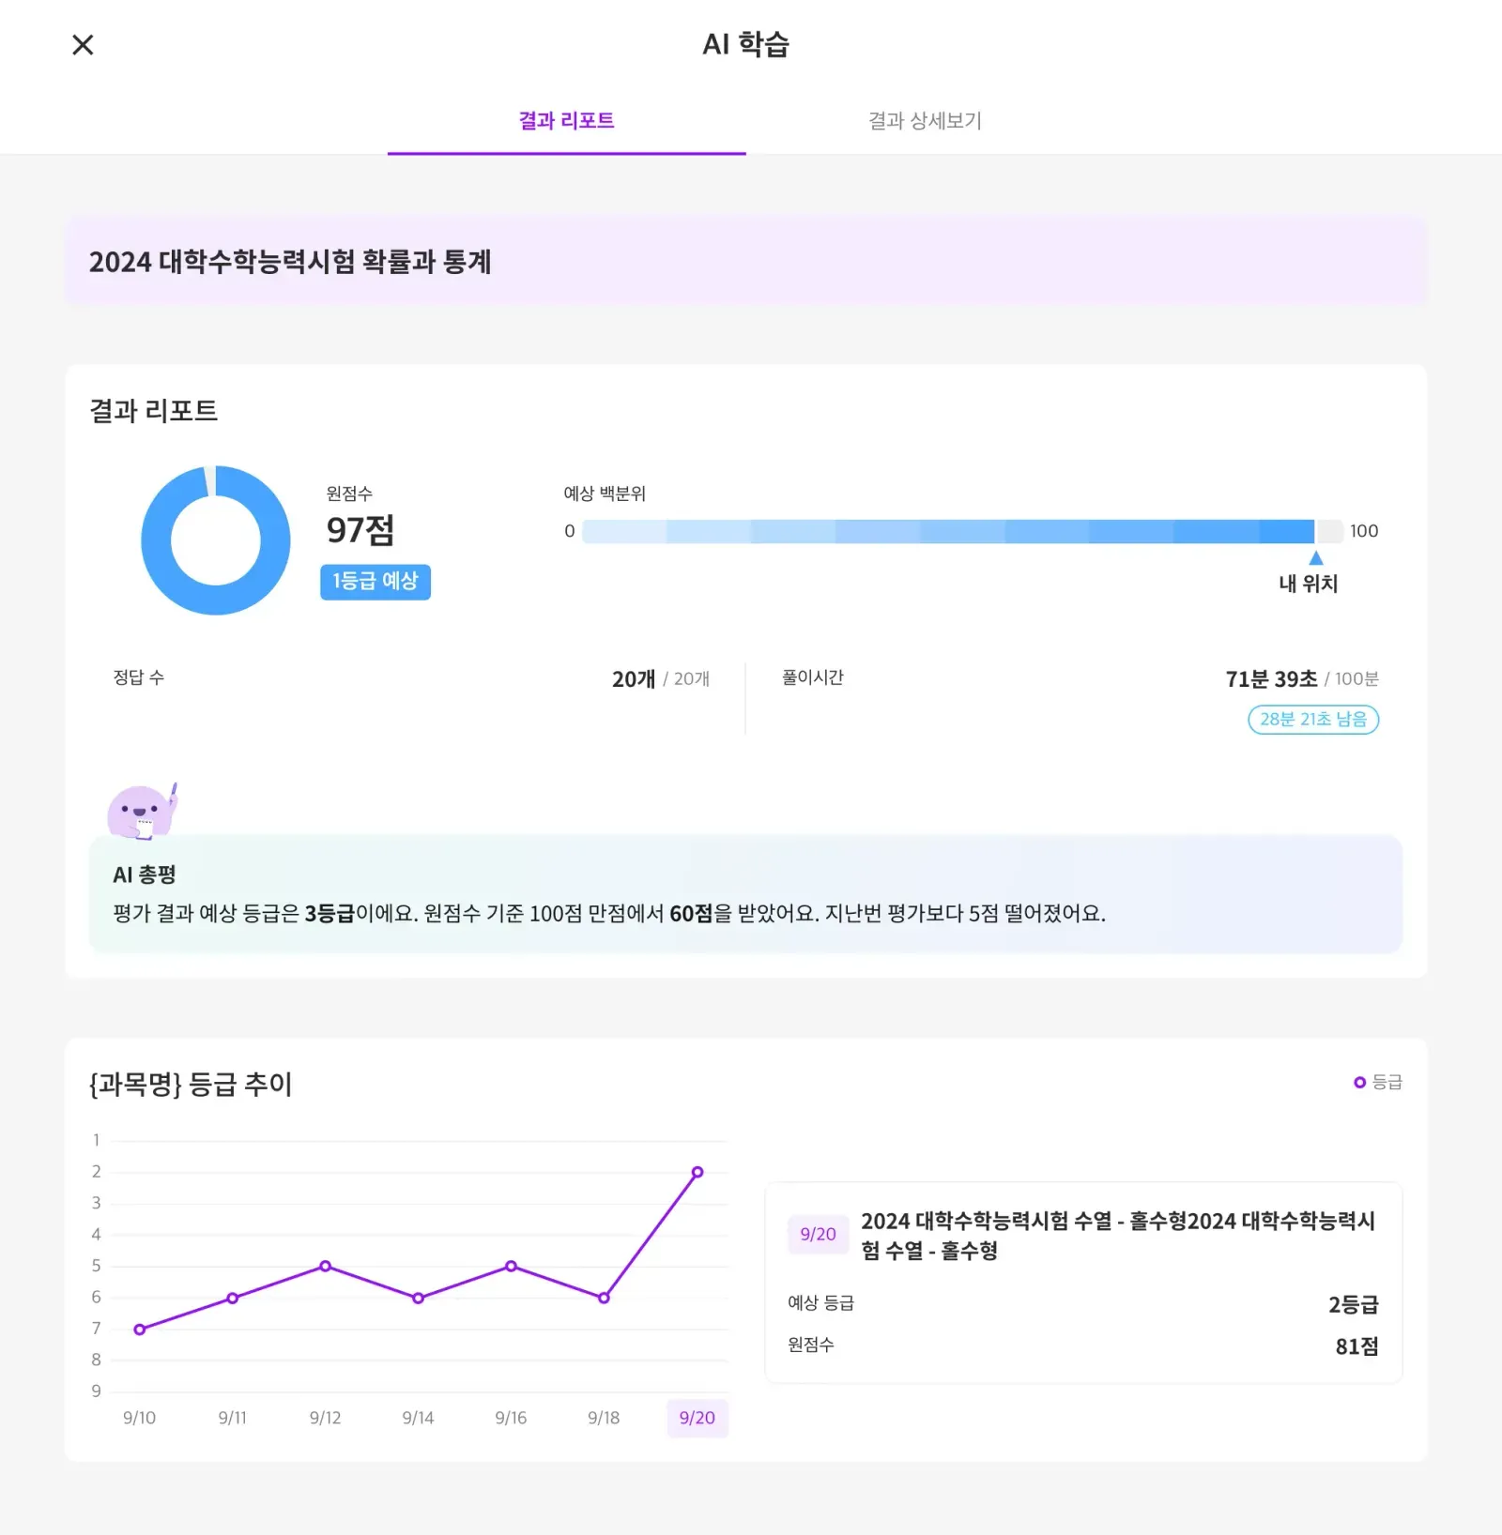
Task: Select the 9/20 data point on chart
Action: point(697,1173)
